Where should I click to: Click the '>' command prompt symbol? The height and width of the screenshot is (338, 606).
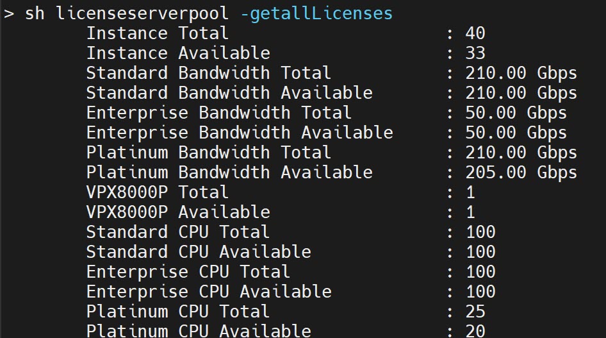pyautogui.click(x=9, y=14)
